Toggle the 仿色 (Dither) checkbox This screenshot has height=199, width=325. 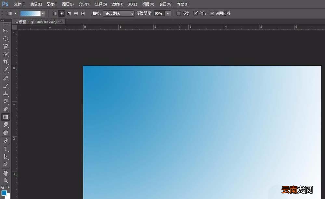point(195,13)
